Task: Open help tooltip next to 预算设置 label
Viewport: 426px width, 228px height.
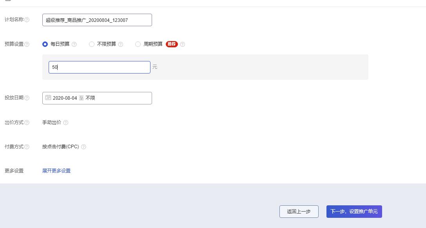Action: click(26, 44)
